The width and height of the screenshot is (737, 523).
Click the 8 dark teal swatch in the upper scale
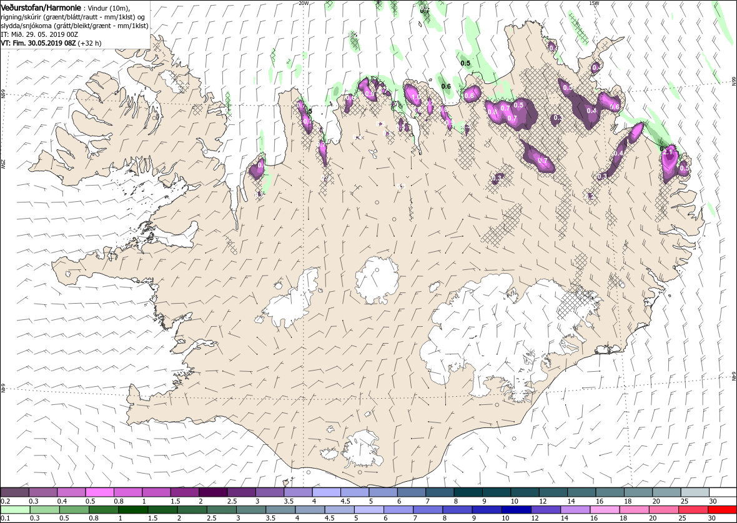[468, 492]
